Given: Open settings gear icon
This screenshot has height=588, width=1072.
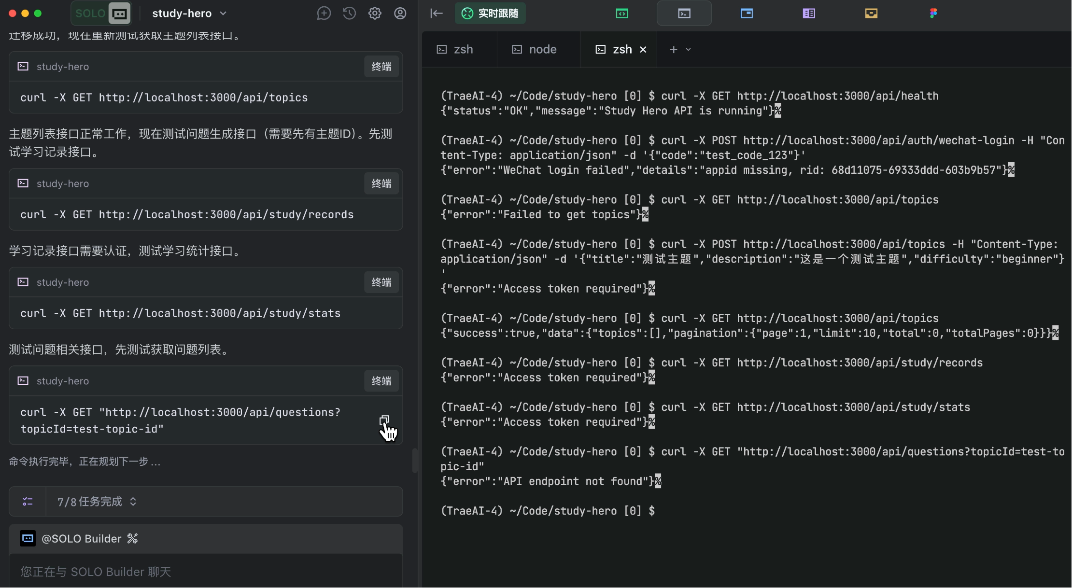Looking at the screenshot, I should click(x=375, y=14).
